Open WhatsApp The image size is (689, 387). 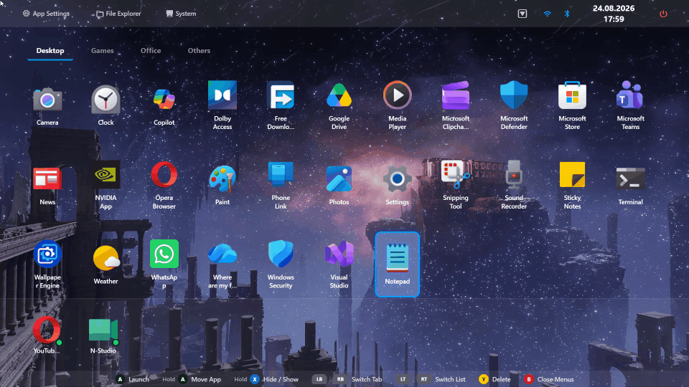164,264
